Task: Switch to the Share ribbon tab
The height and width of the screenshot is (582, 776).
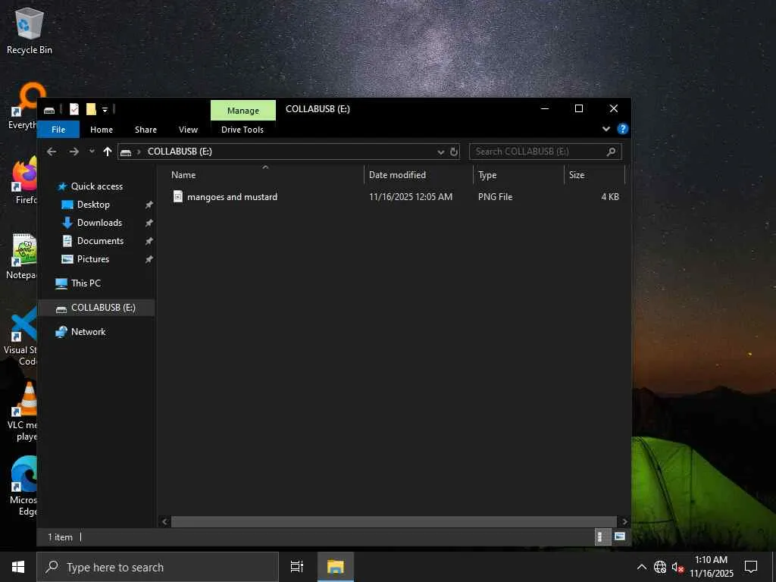Action: point(145,130)
